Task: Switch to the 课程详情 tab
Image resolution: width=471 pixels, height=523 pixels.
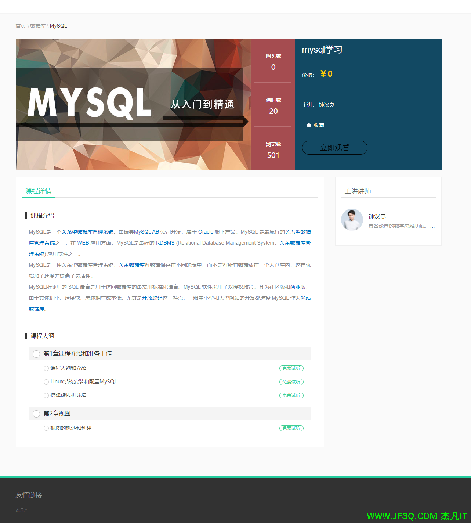Action: click(39, 191)
